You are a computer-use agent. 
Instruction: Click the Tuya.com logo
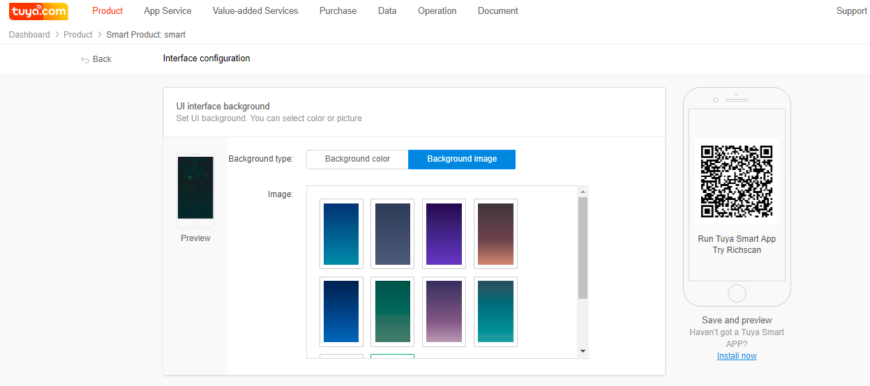pos(38,11)
